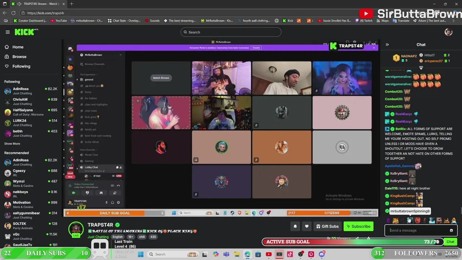Click the green Chat send button
The height and width of the screenshot is (260, 462).
coord(450,242)
